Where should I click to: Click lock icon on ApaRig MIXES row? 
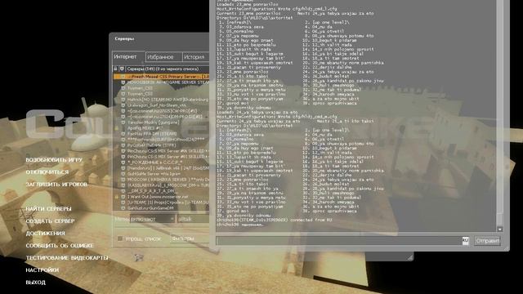pos(117,128)
